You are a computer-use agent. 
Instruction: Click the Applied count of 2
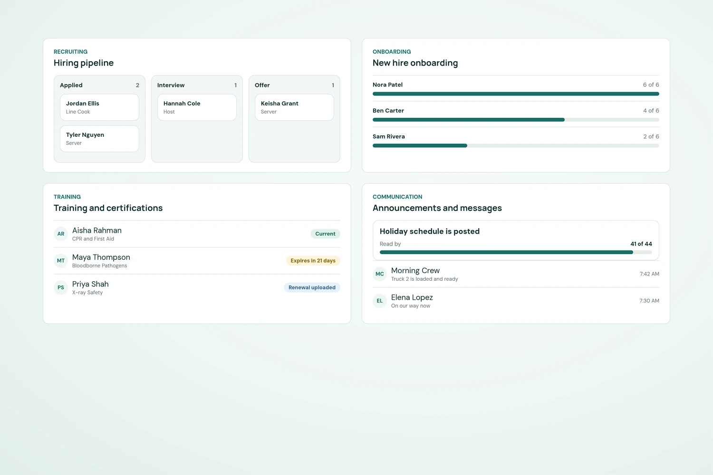137,85
